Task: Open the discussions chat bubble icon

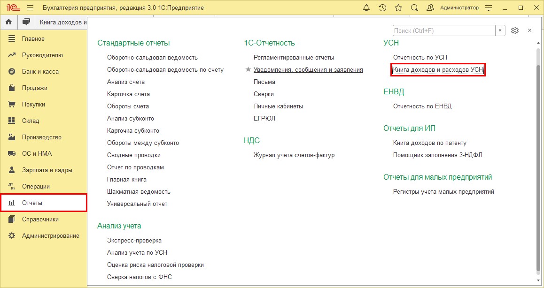Action: point(26,22)
